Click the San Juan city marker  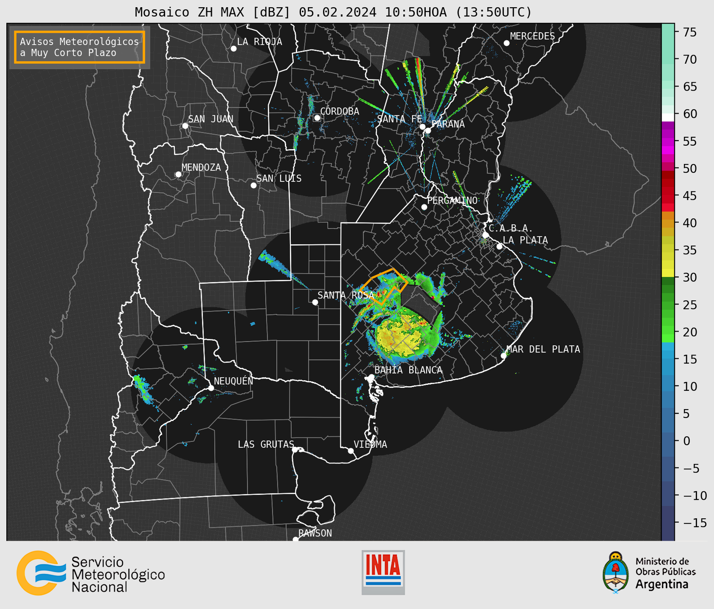pos(185,126)
